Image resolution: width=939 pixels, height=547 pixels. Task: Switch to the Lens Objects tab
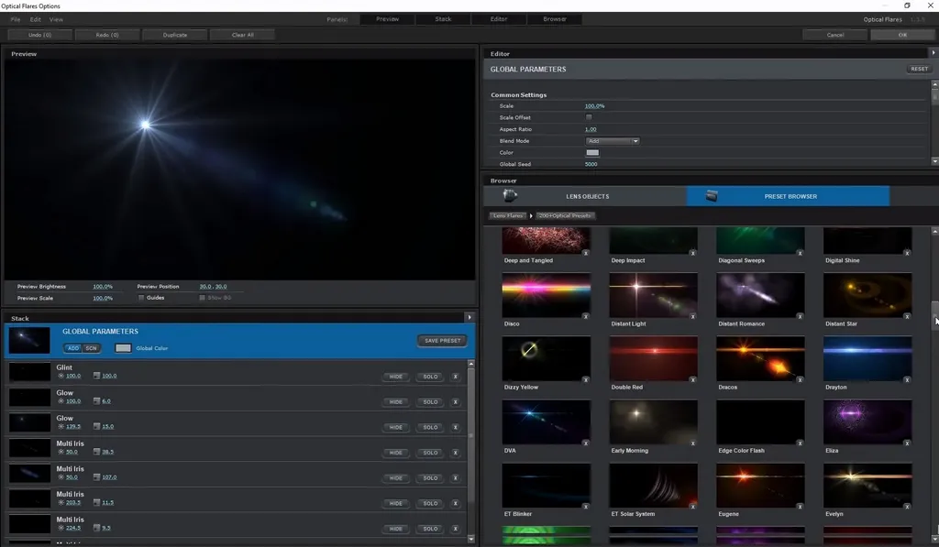click(585, 196)
